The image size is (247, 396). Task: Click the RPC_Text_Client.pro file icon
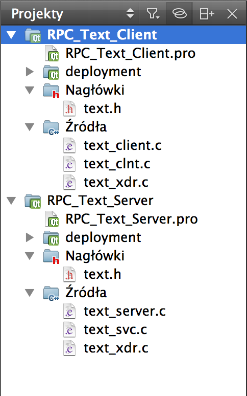coord(52,54)
